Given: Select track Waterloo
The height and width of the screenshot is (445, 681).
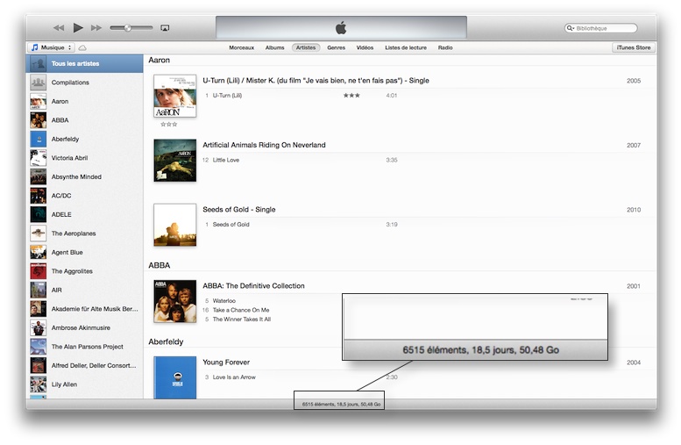Looking at the screenshot, I should (x=224, y=300).
